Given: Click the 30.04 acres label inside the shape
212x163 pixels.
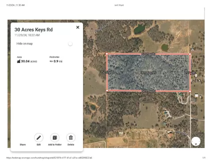Looking at the screenshot, I should (148, 73).
